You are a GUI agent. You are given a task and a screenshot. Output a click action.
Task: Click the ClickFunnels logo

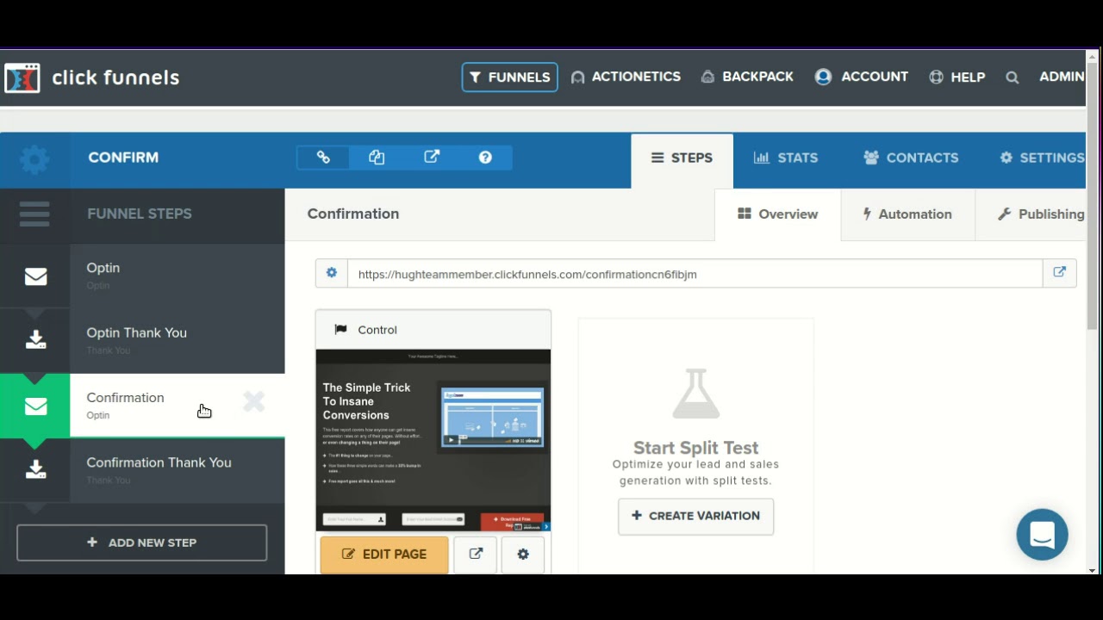click(91, 77)
